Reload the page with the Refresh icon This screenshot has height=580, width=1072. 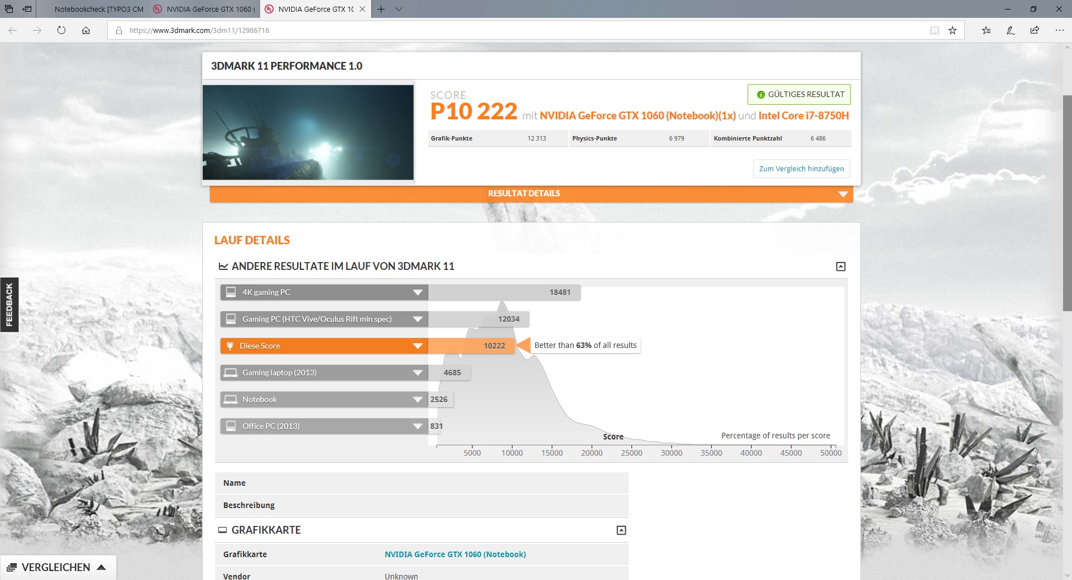click(x=61, y=31)
